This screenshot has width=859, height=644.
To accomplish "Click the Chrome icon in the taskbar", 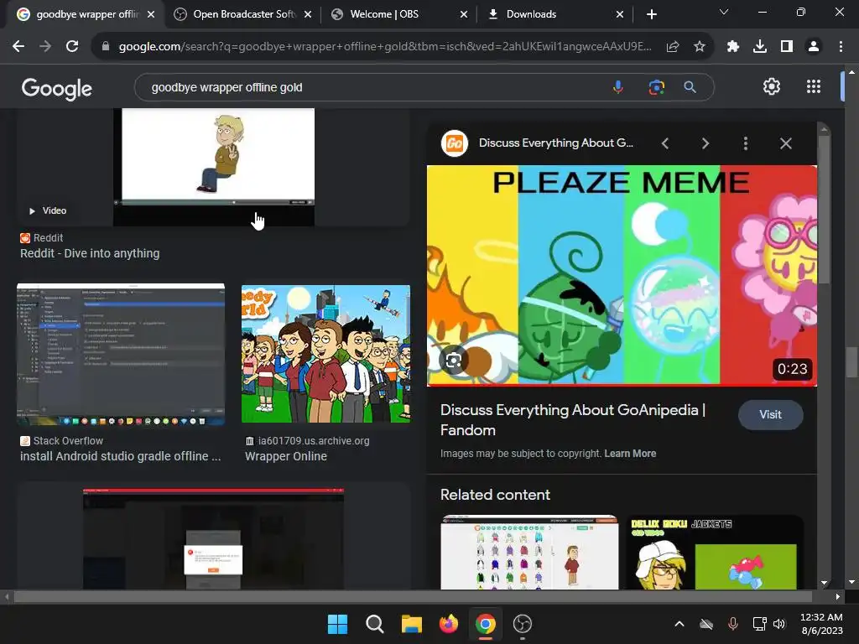I will point(486,624).
